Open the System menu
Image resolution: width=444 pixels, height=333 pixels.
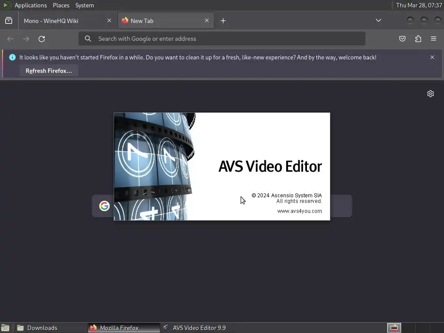tap(85, 5)
